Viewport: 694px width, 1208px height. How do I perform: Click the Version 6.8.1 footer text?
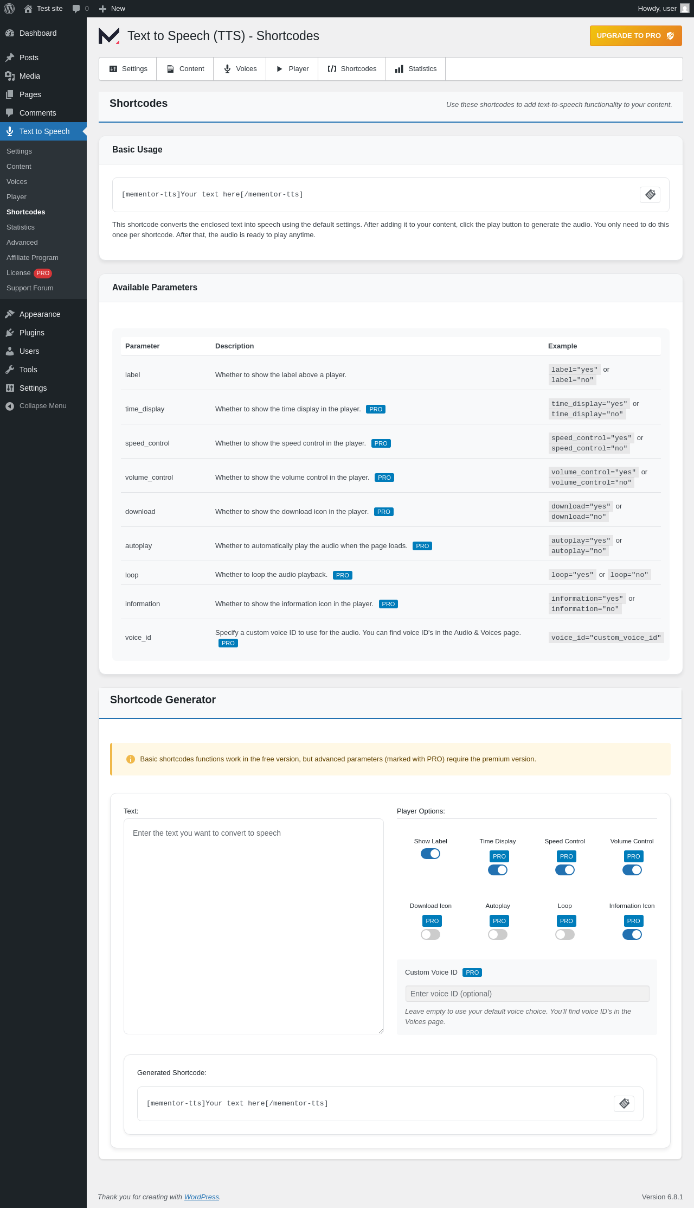click(x=663, y=1197)
